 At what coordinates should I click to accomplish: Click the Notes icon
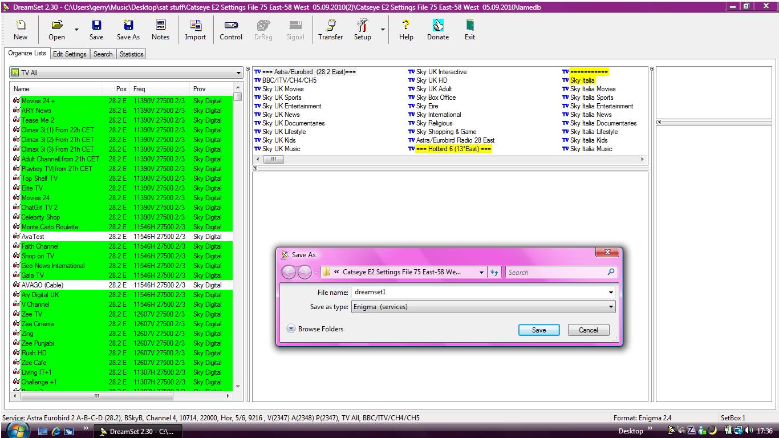coord(160,30)
